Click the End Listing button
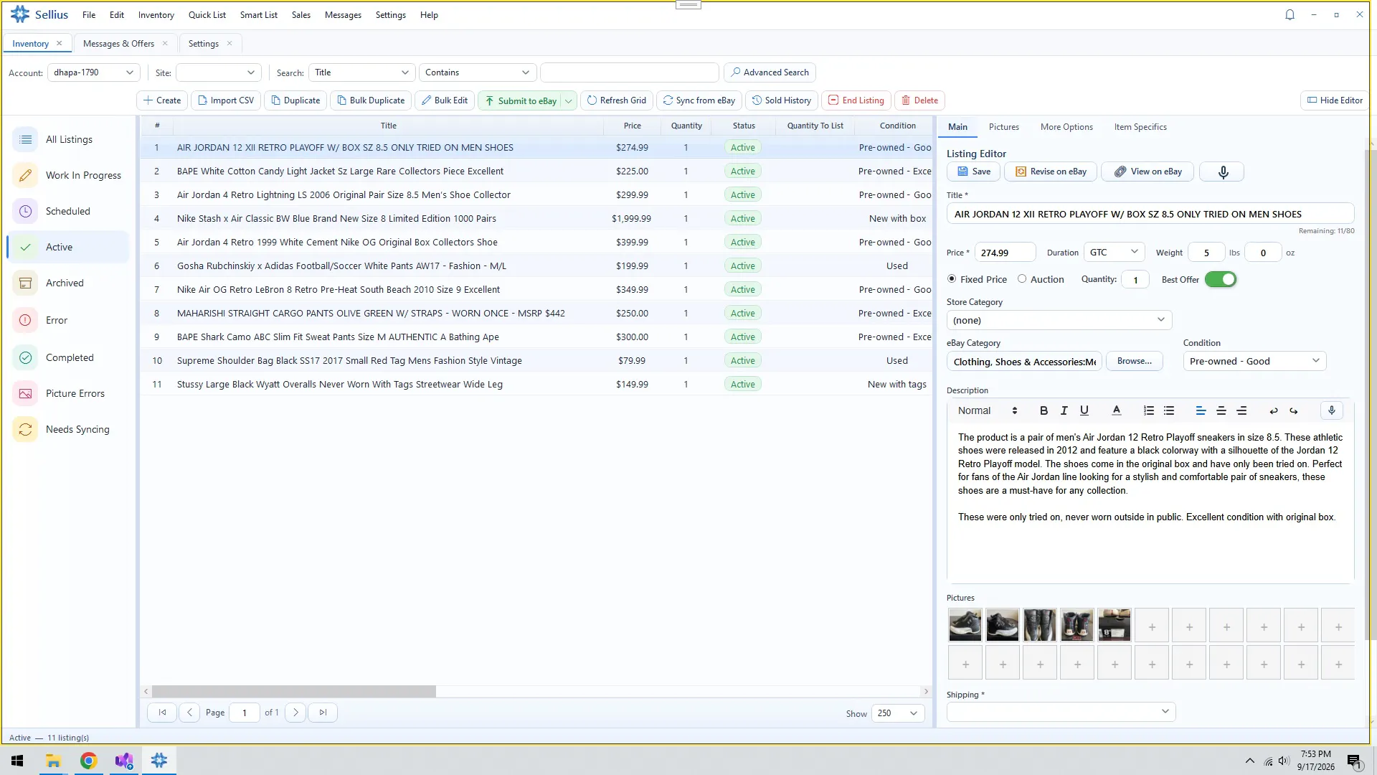This screenshot has width=1377, height=775. pyautogui.click(x=856, y=100)
